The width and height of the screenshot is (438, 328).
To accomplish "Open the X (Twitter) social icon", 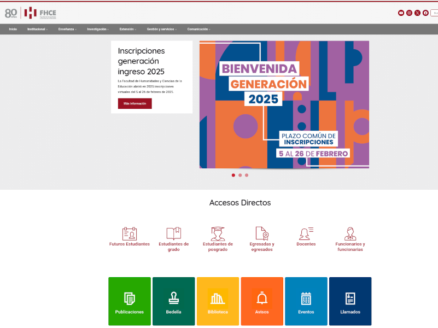I will click(417, 13).
